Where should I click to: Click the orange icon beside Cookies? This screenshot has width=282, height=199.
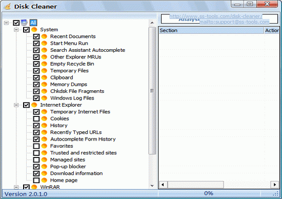44,118
